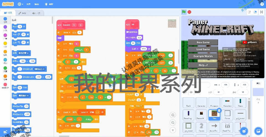The height and width of the screenshot is (137, 266).
Task: Select the Cover sprite thumbnail
Action: tap(227, 115)
